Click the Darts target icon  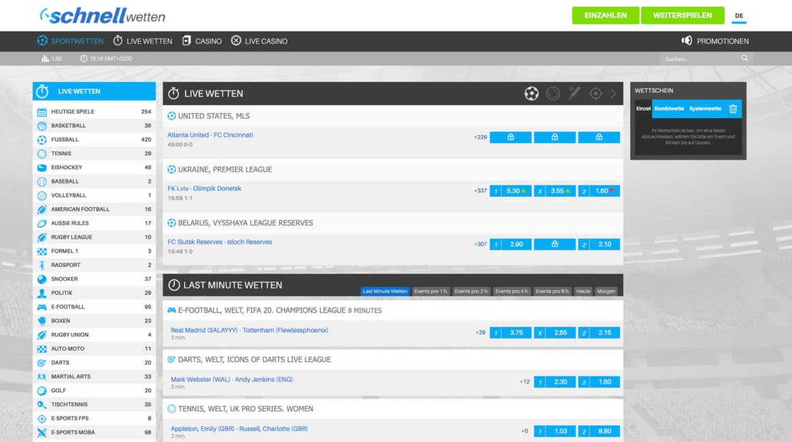(x=42, y=363)
